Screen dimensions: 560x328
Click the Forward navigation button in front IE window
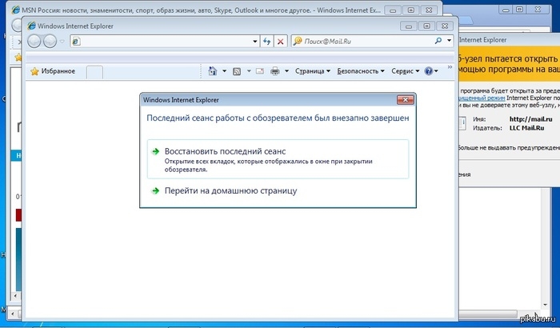(x=50, y=42)
